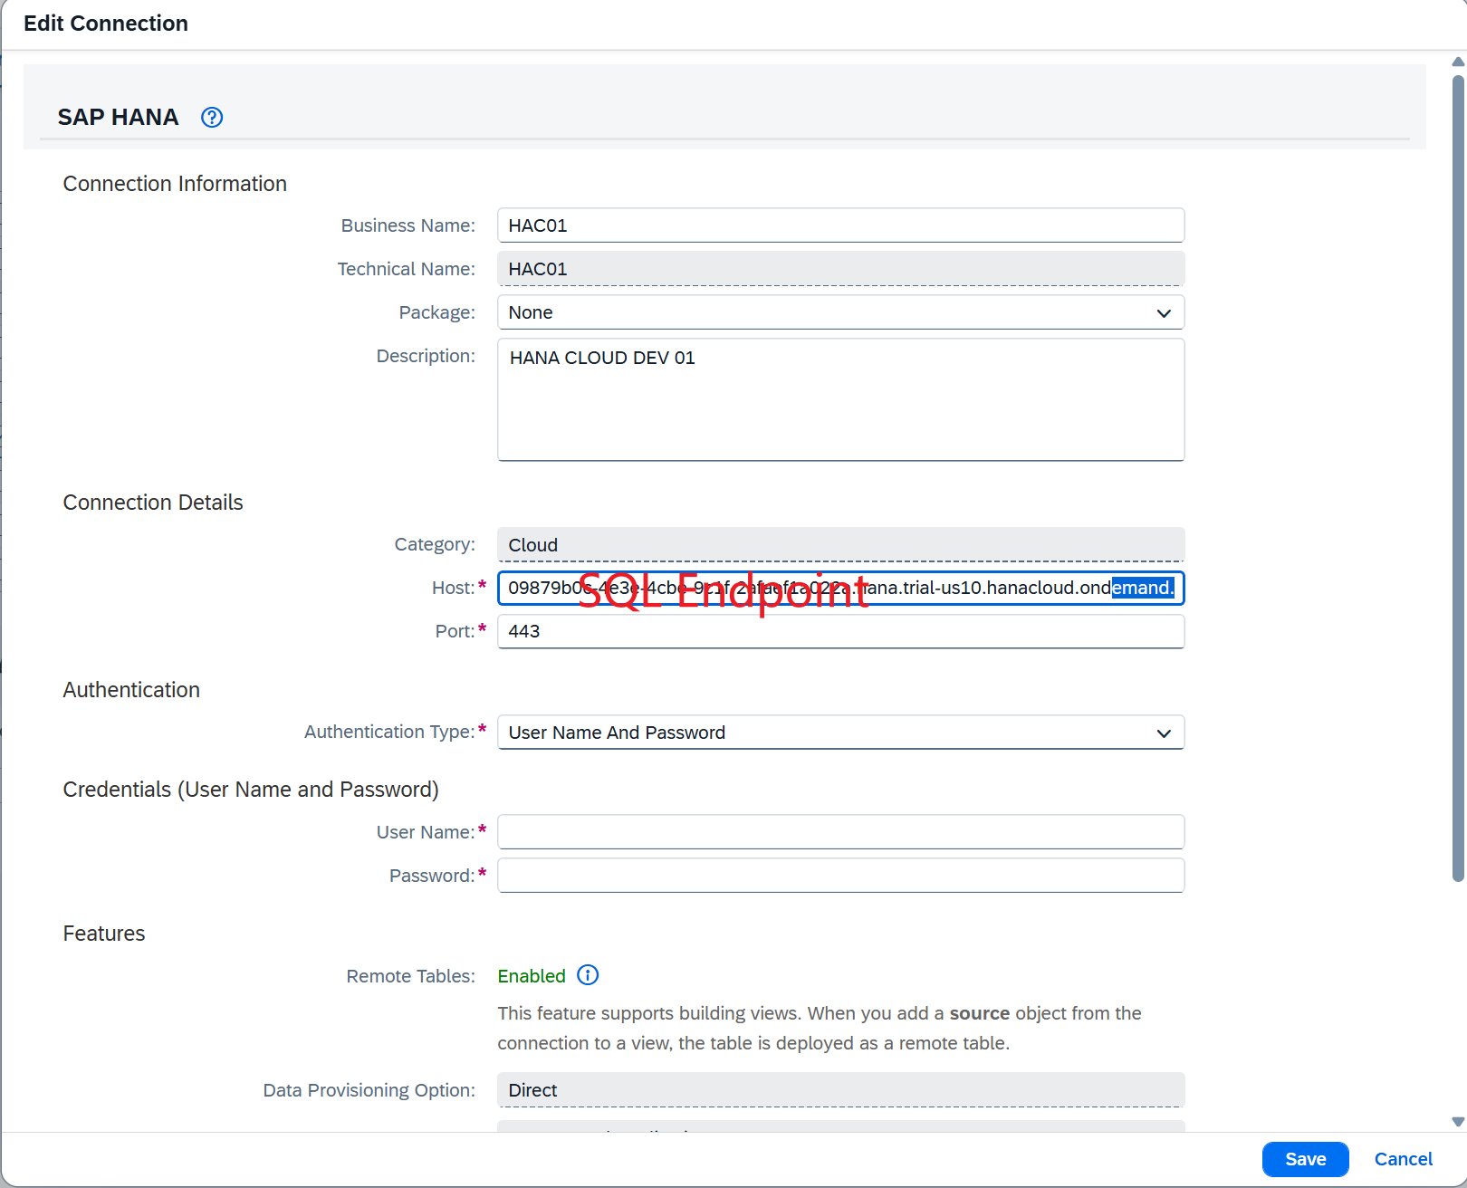The height and width of the screenshot is (1188, 1467).
Task: Click the dialog vertical scrollbar
Action: click(x=1458, y=478)
